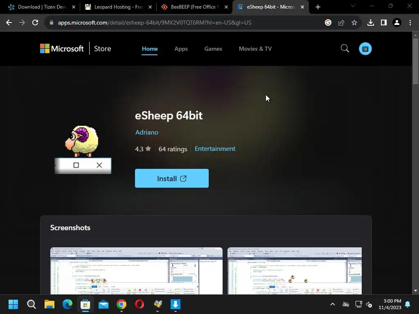Open the Games section

213,49
